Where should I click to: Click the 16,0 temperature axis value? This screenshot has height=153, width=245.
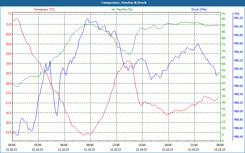coord(9,123)
